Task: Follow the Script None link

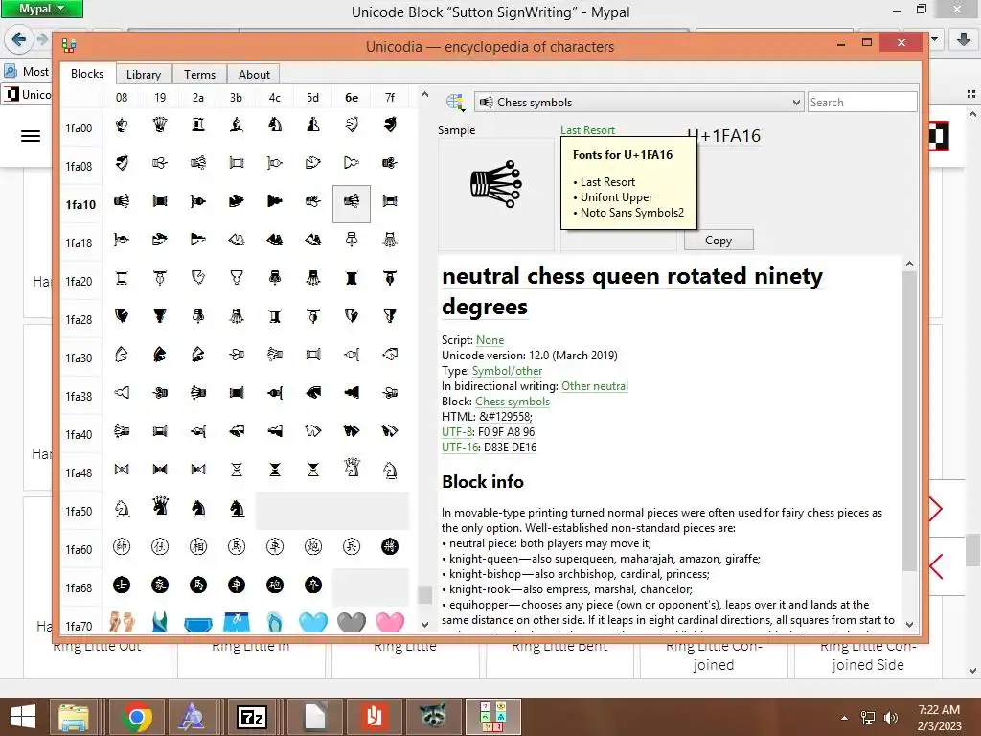Action: pos(490,340)
